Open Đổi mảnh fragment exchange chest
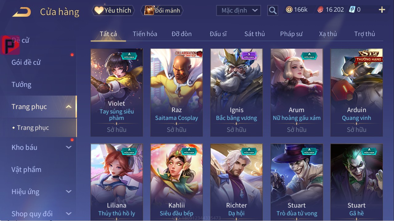 coord(162,10)
